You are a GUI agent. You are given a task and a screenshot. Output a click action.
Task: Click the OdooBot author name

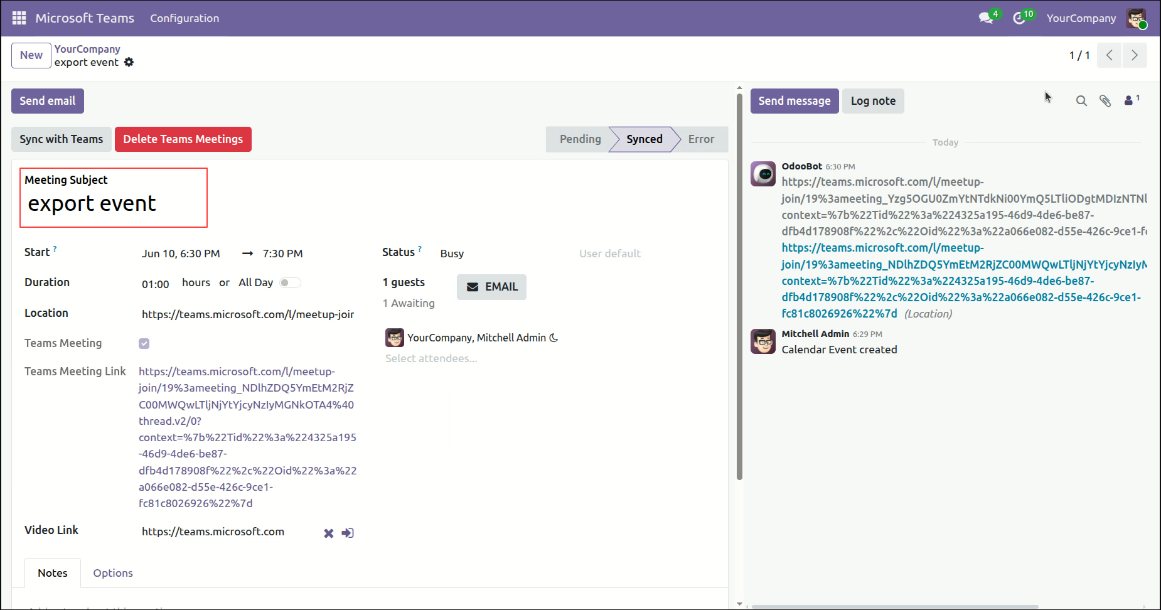pyautogui.click(x=801, y=166)
